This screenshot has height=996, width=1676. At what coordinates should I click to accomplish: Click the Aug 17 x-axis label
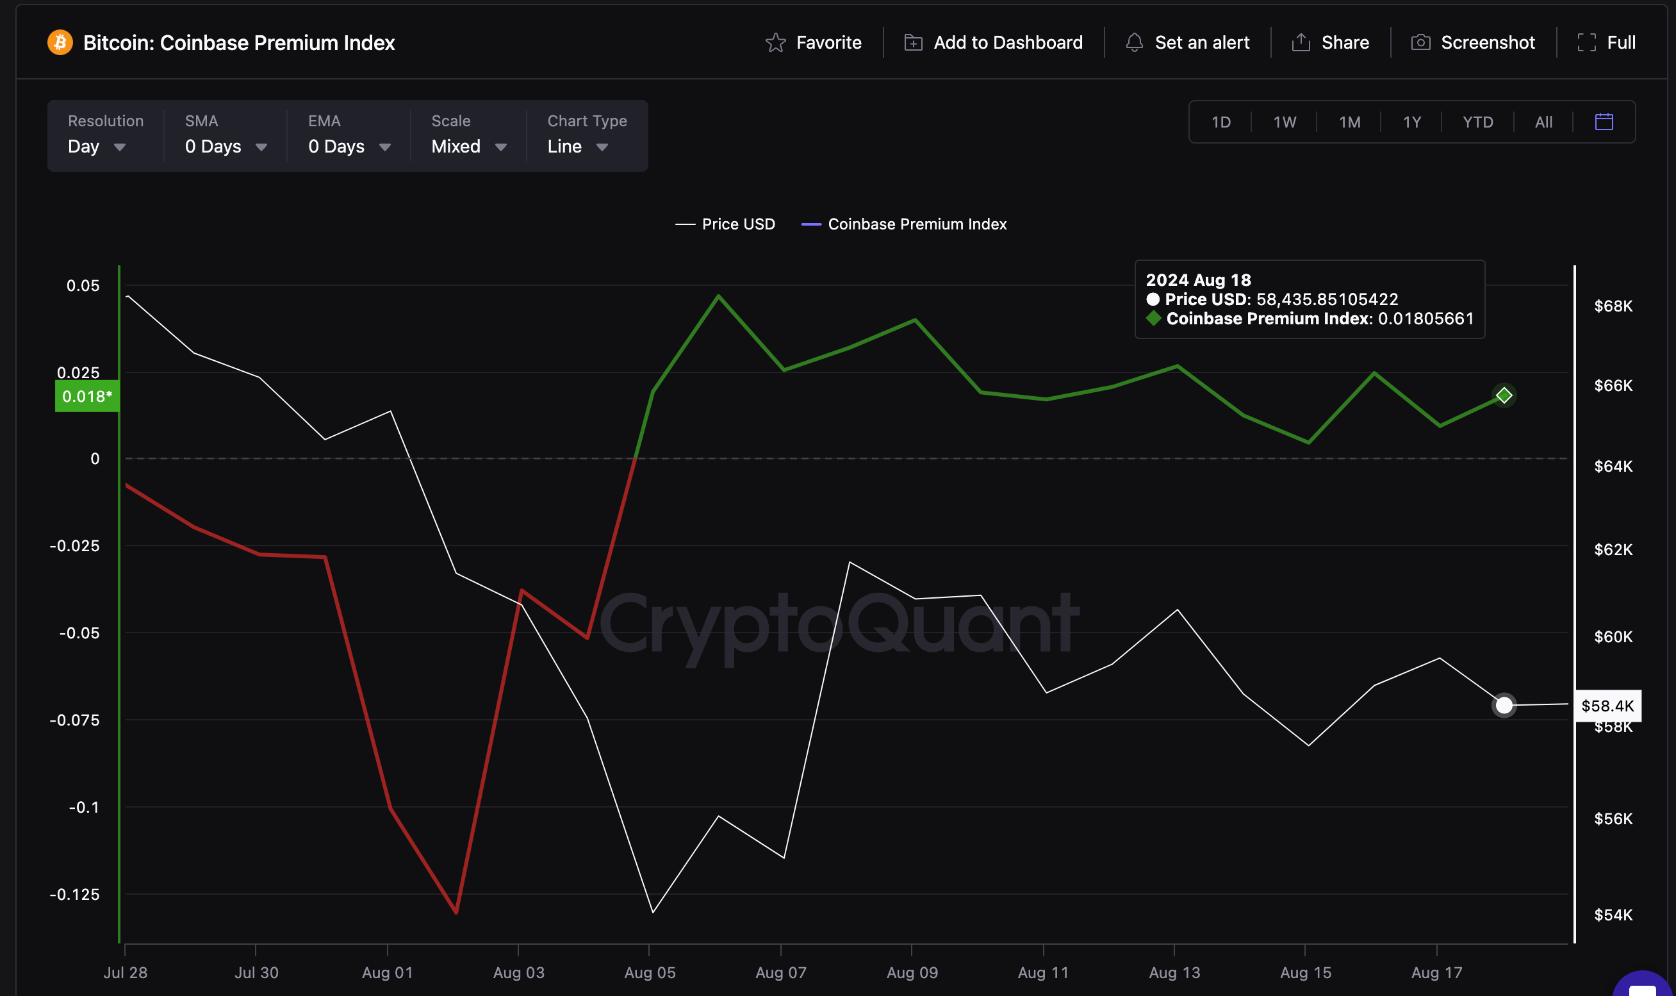(x=1436, y=972)
